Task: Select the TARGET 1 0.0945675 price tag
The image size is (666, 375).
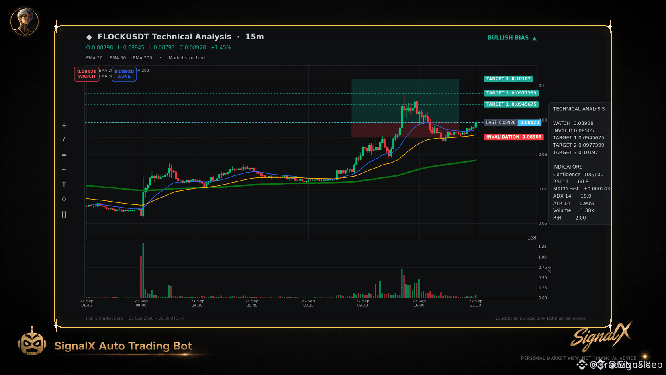Action: (511, 104)
